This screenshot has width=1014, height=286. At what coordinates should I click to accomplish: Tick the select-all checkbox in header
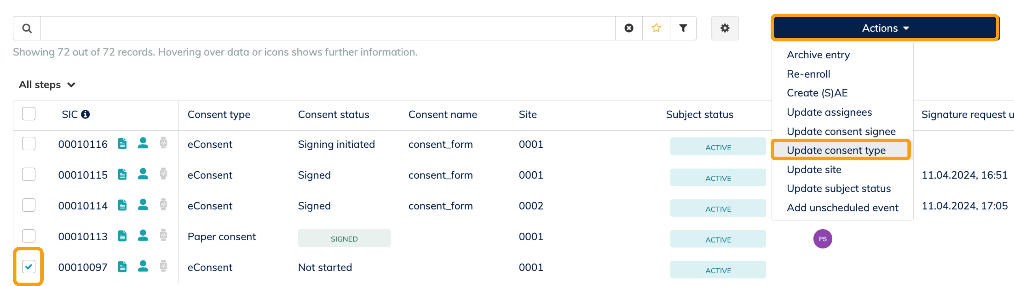coord(29,114)
